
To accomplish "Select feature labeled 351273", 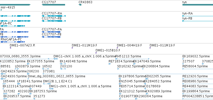I will point(39,96).
